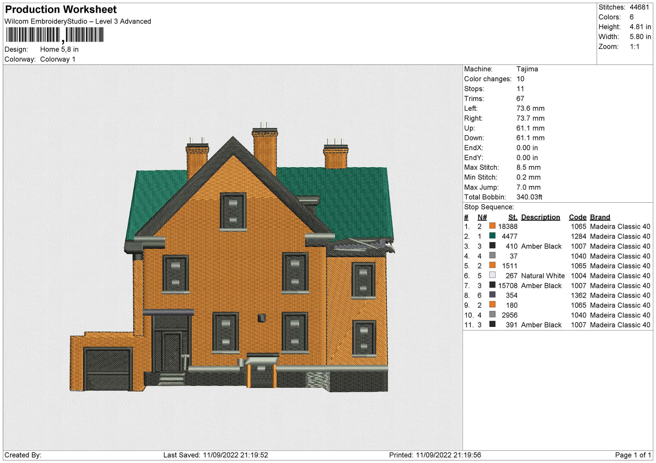656x463 pixels.
Task: Click stitch count 37 in stop row 4
Action: (x=513, y=256)
